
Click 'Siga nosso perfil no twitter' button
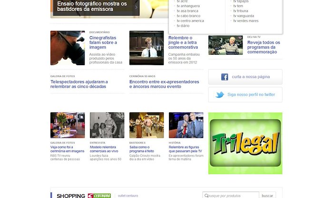245,95
